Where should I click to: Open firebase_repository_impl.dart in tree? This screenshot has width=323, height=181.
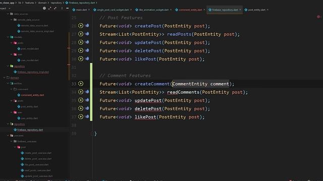(x=33, y=72)
